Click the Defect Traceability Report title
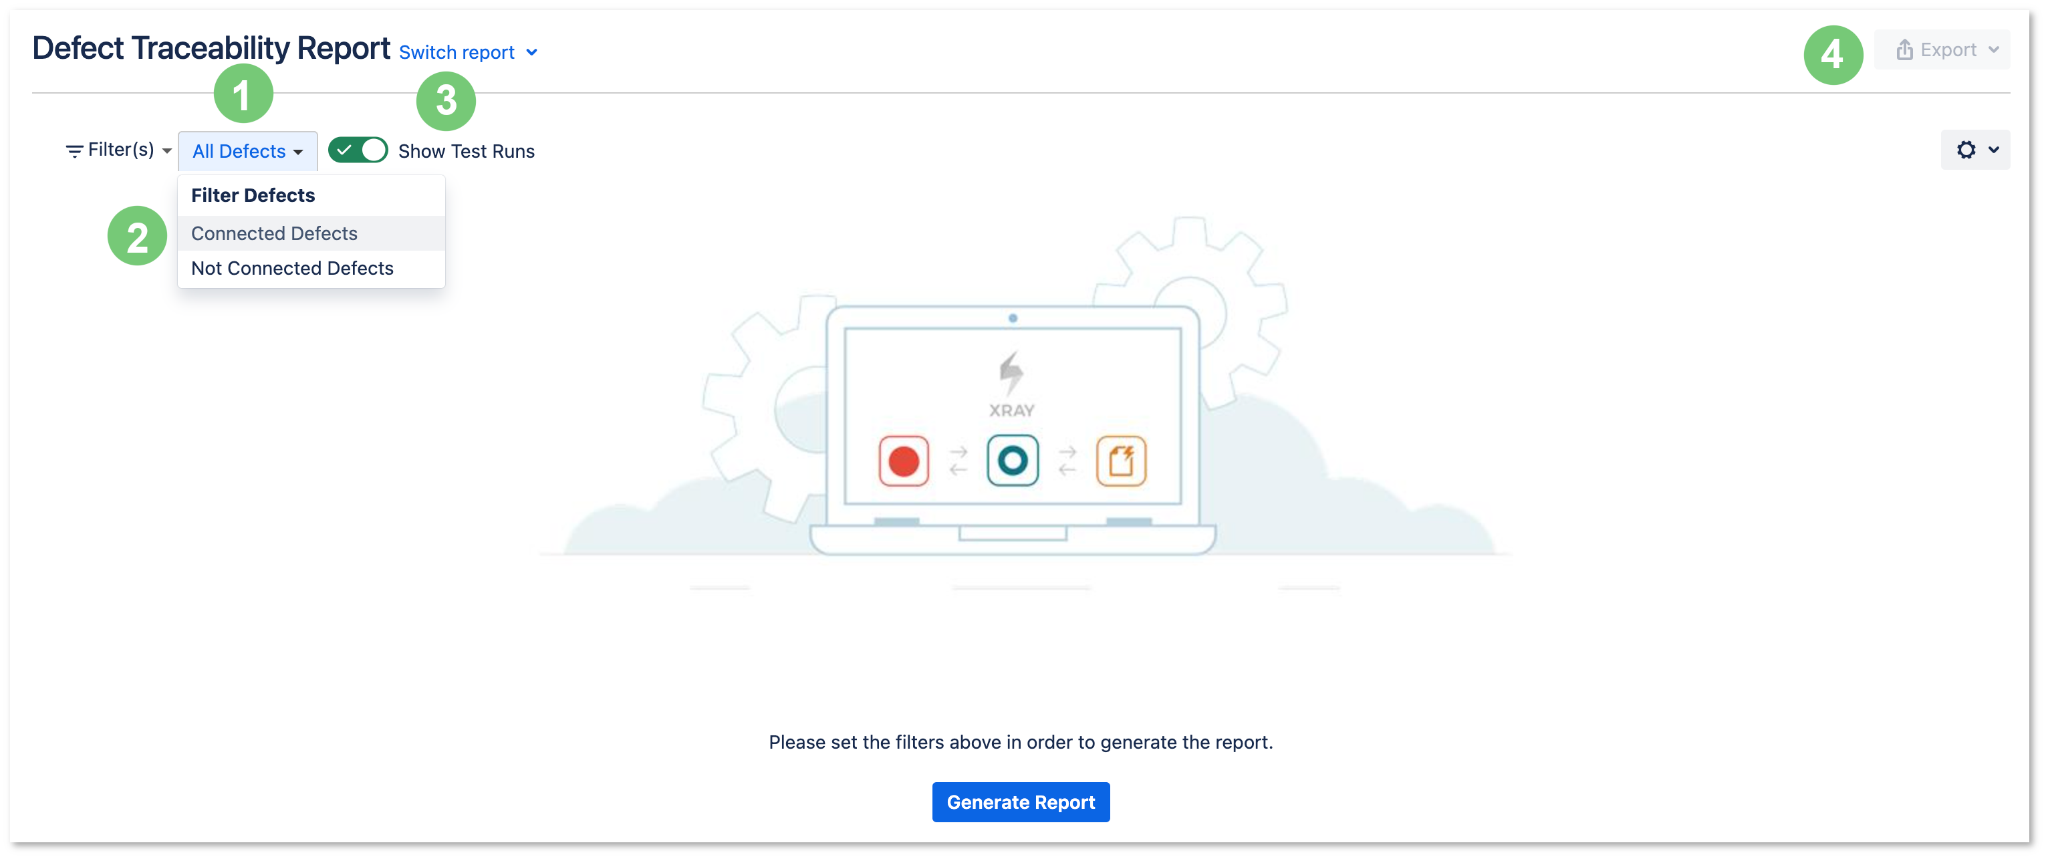2046x859 pixels. (x=211, y=49)
